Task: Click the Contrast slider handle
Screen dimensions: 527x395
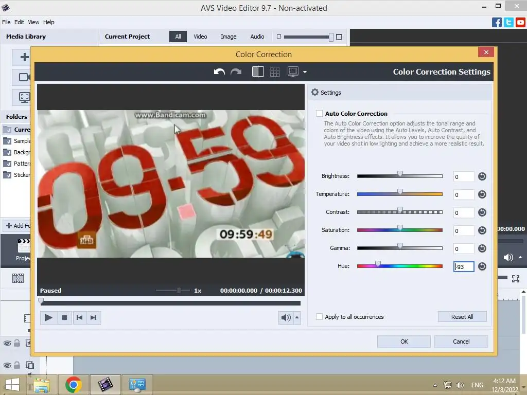Action: [400, 210]
